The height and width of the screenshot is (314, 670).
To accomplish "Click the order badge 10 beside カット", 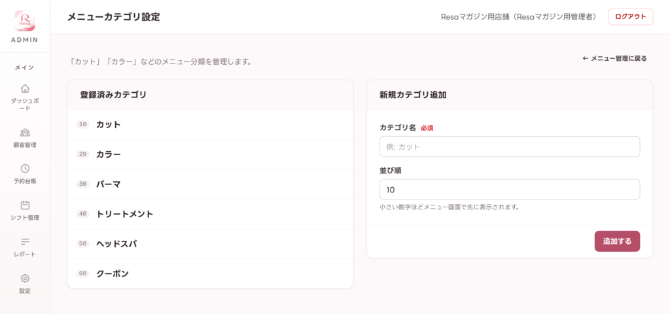I will pos(83,125).
